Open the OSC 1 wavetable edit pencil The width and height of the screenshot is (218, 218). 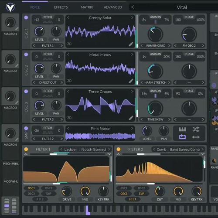pyautogui.click(x=131, y=44)
